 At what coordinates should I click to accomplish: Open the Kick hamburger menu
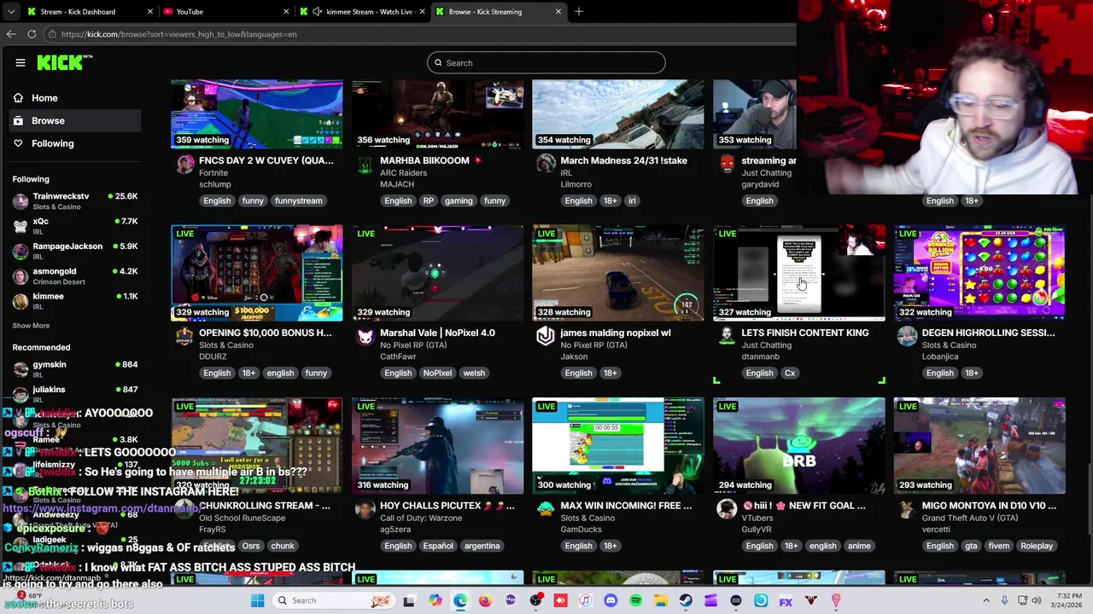point(20,62)
